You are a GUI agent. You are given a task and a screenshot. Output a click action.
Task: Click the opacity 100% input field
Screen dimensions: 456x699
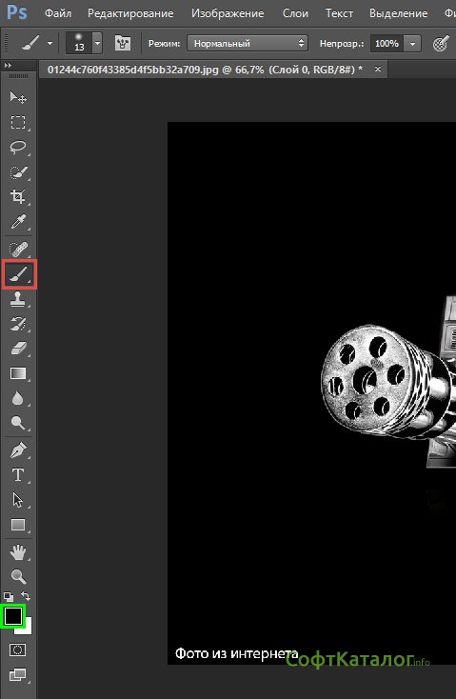[x=387, y=44]
